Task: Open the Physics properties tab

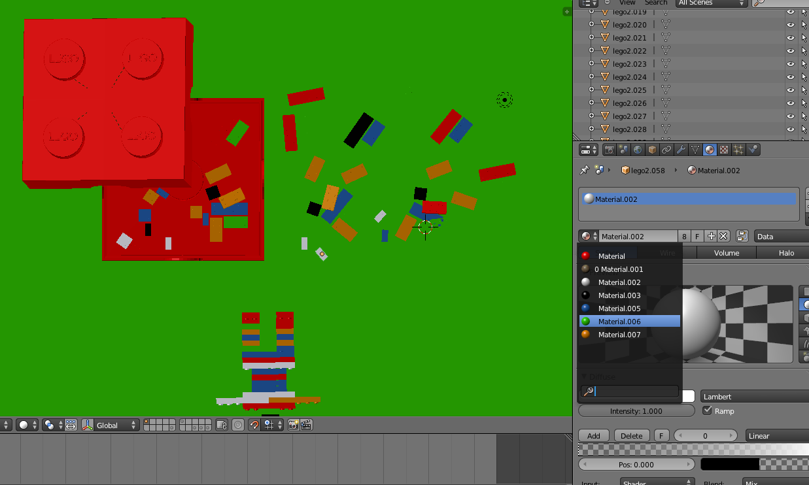Action: tap(753, 150)
